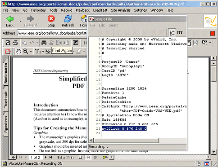218x167 pixels.
Task: Click the page number field '1 of 2'
Action: (x=35, y=158)
